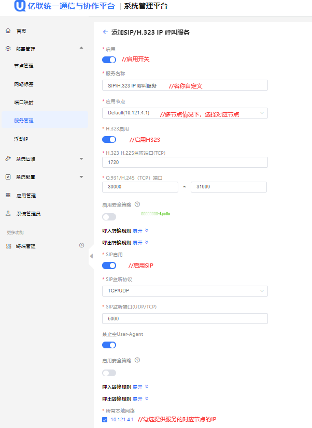Click the back arrow beside 添加SIP/H.323 title

coord(106,32)
